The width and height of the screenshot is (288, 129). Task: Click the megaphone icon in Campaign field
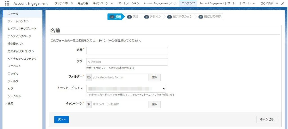89,104
